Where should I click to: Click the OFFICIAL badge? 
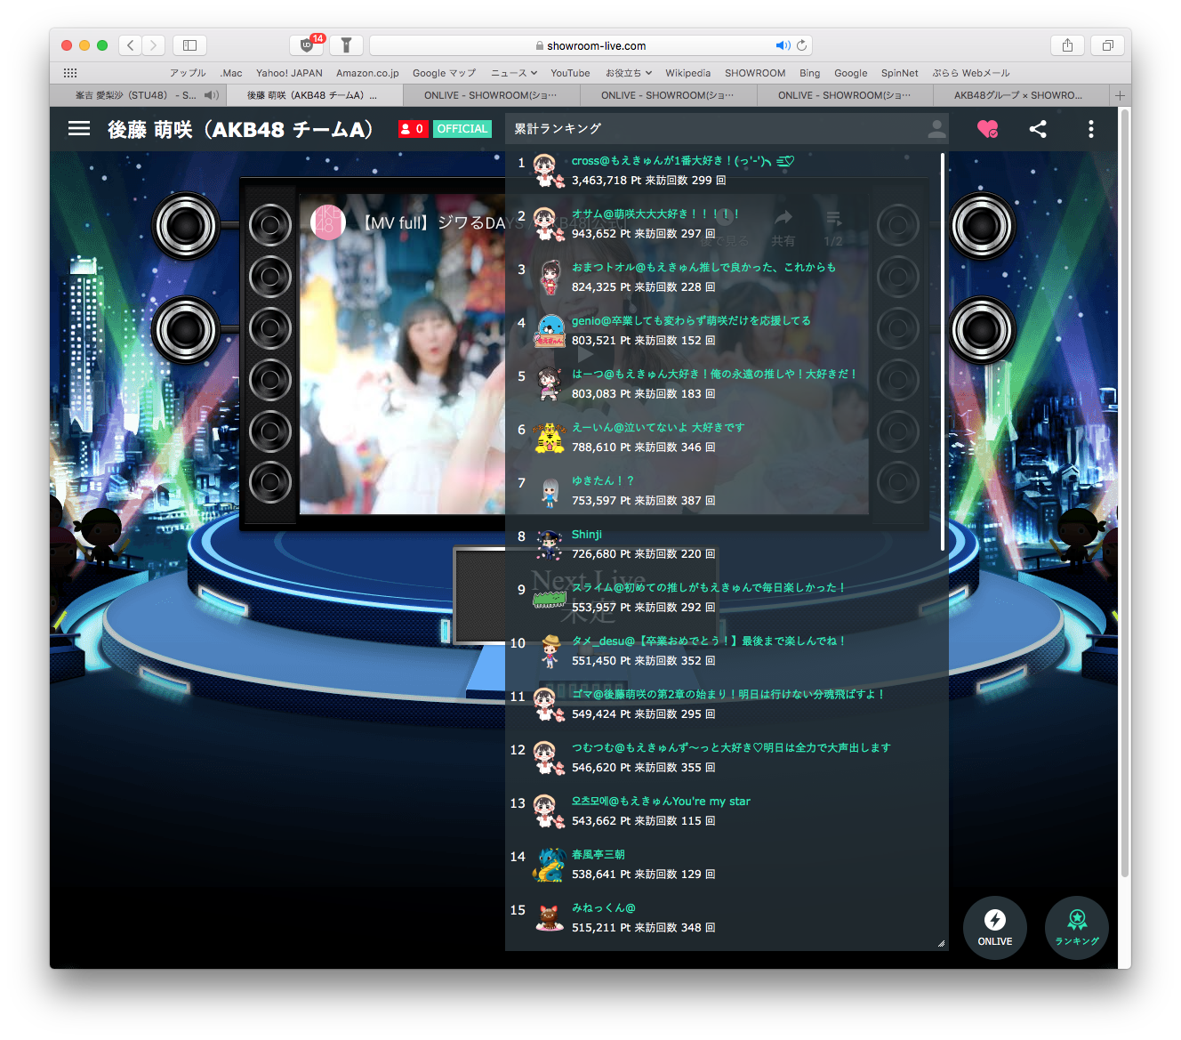pyautogui.click(x=462, y=129)
